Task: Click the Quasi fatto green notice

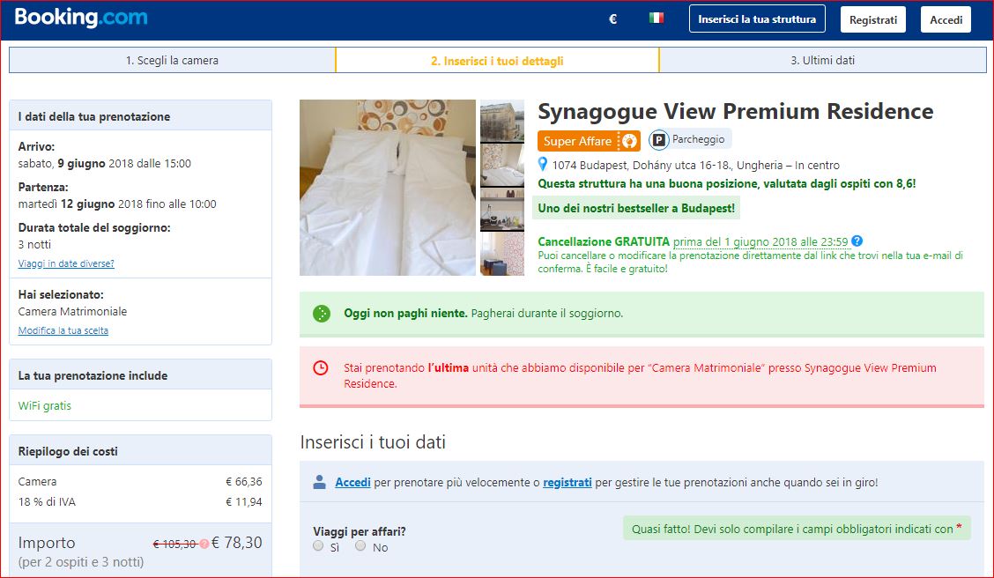Action: [797, 529]
